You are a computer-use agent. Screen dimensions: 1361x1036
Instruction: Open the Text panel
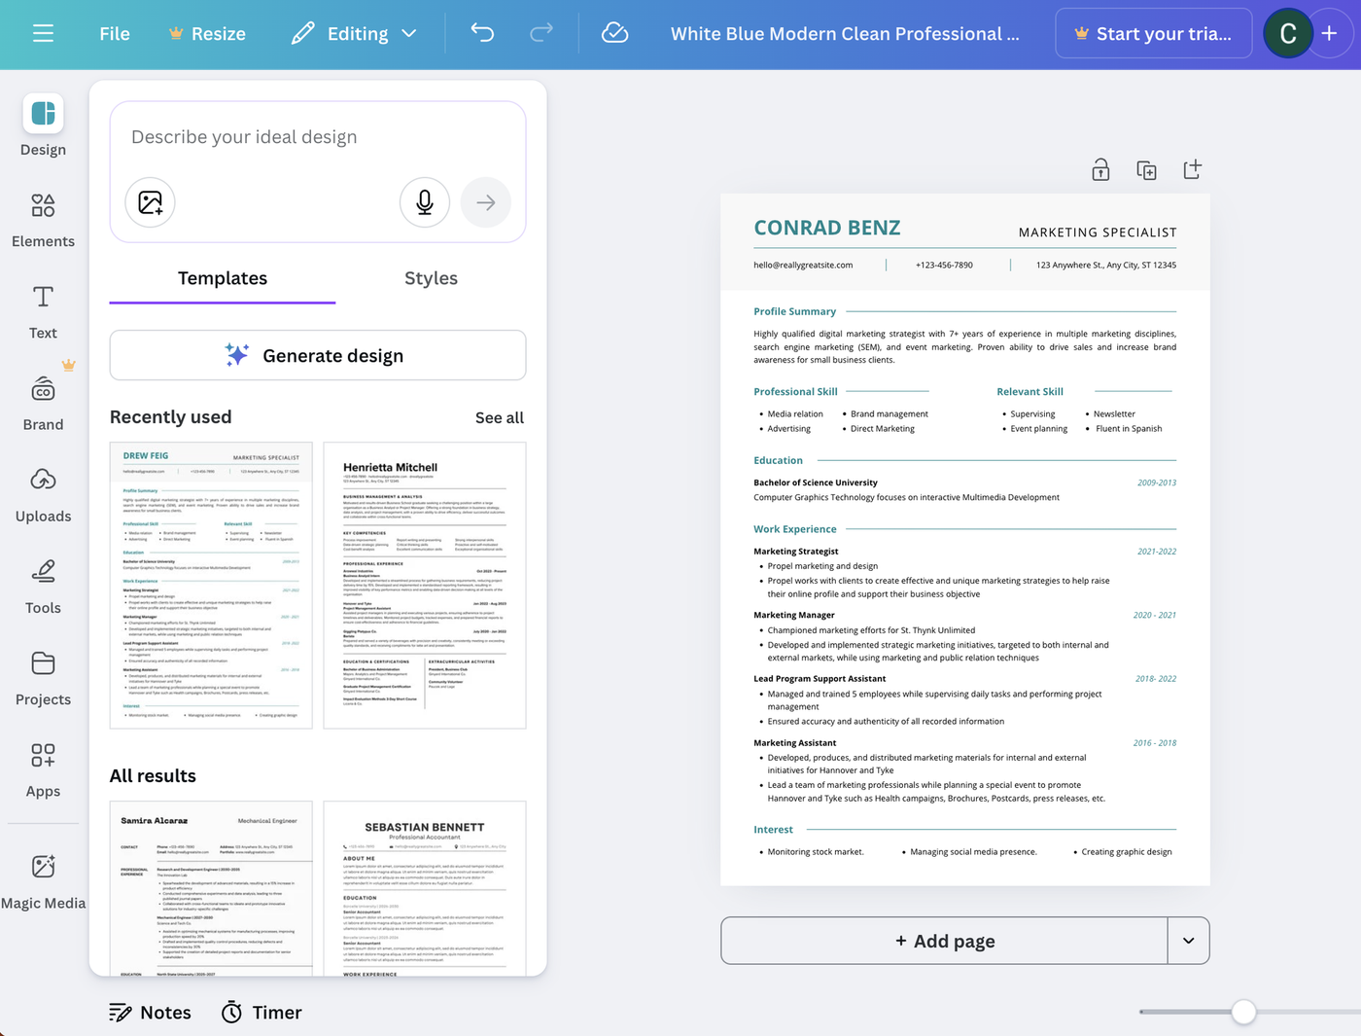[x=43, y=309]
